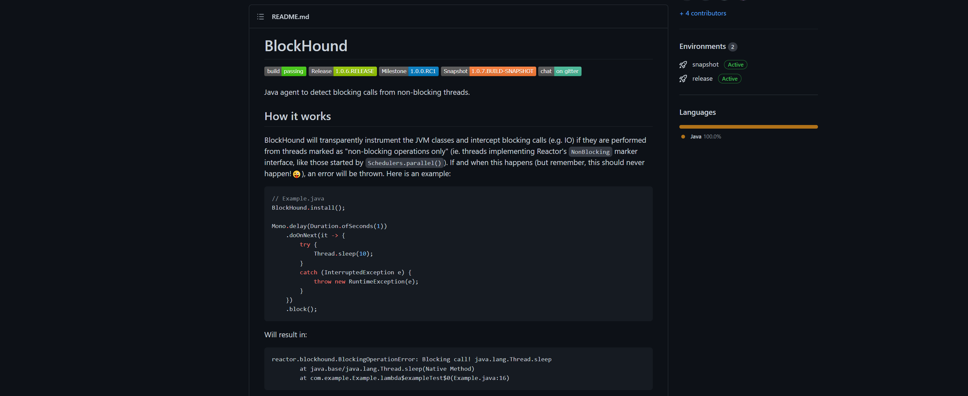
Task: Expand the Languages section panel
Action: click(x=697, y=112)
